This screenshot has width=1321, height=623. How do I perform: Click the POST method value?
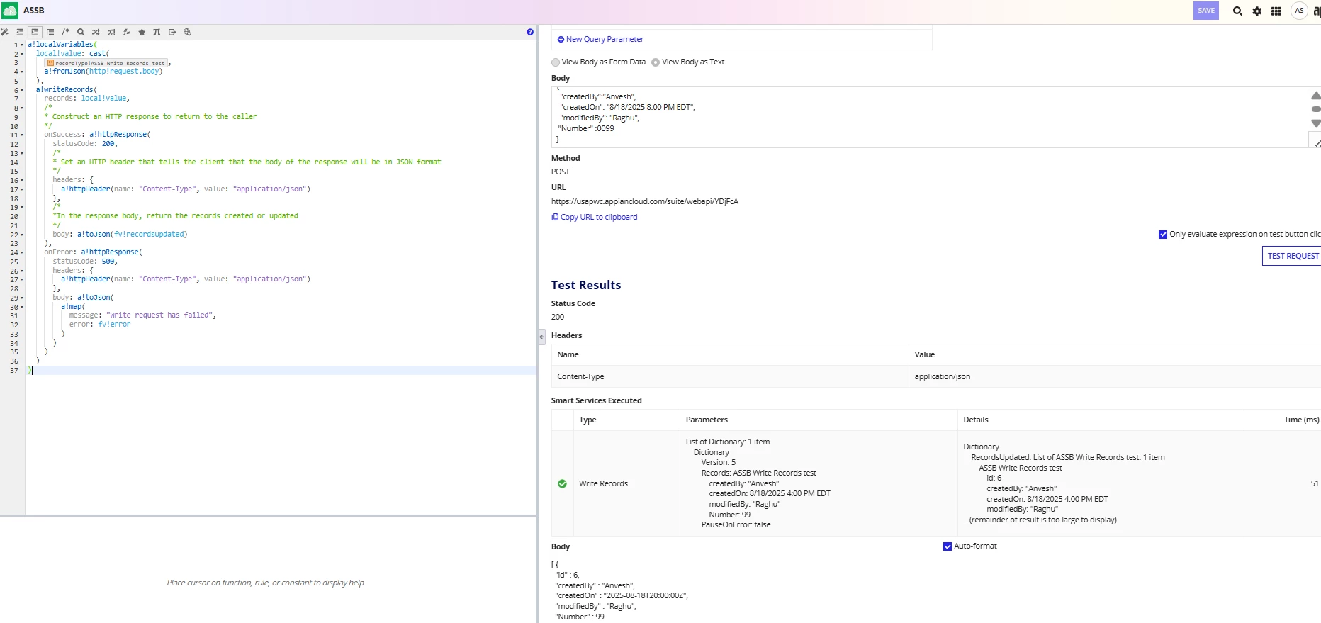tap(561, 172)
